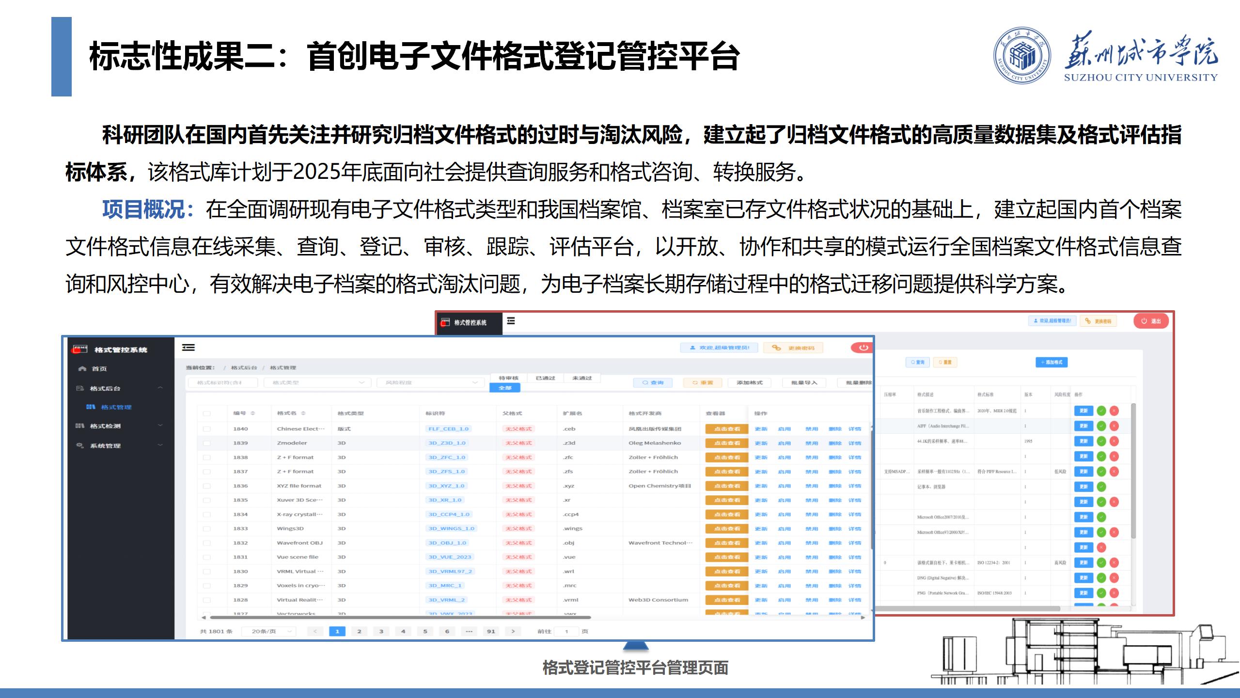Click the green check icon in first row
1240x698 pixels.
pos(1101,411)
